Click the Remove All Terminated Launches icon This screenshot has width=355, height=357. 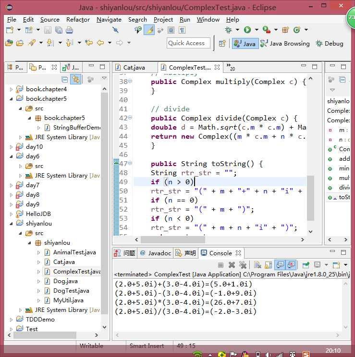243,265
